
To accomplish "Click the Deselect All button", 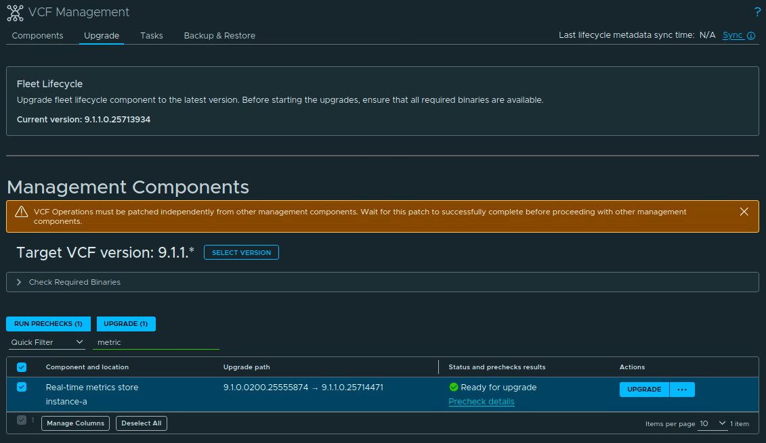I will point(142,423).
